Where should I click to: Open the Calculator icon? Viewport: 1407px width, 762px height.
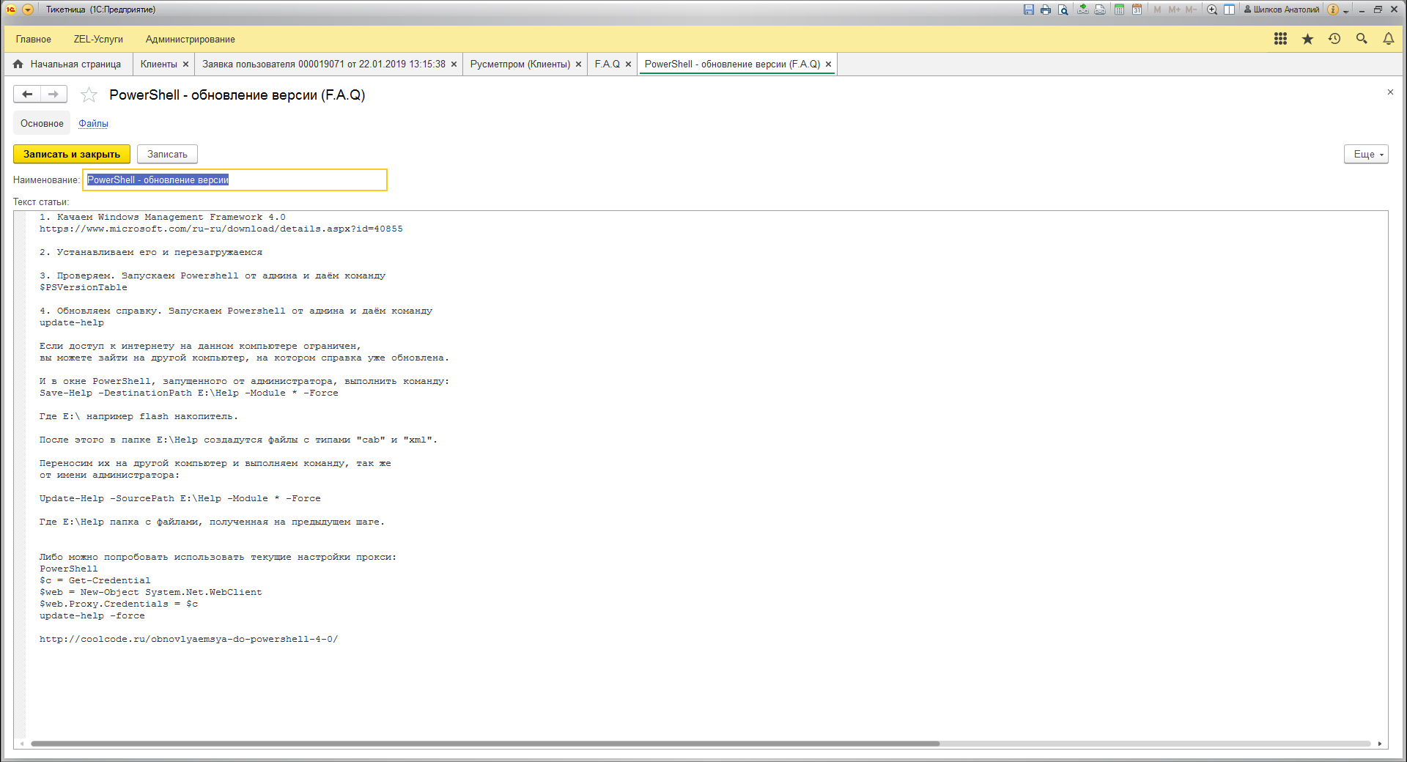click(1119, 10)
